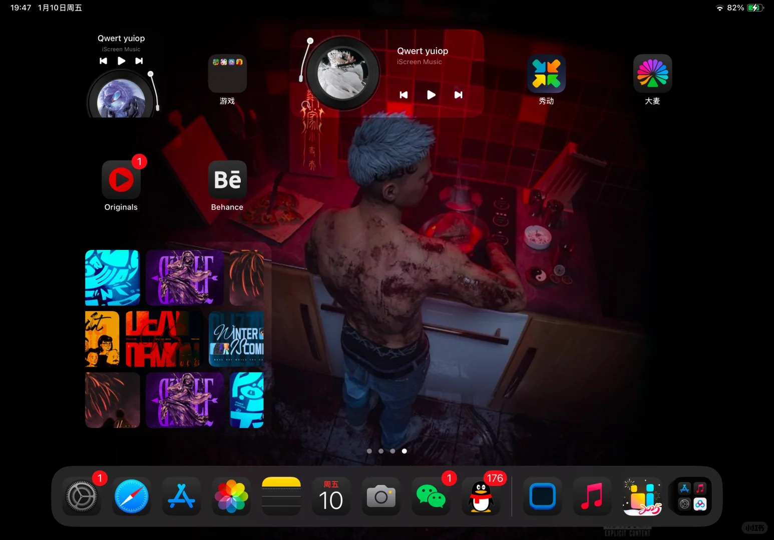Launch Safari from the dock

coord(132,496)
